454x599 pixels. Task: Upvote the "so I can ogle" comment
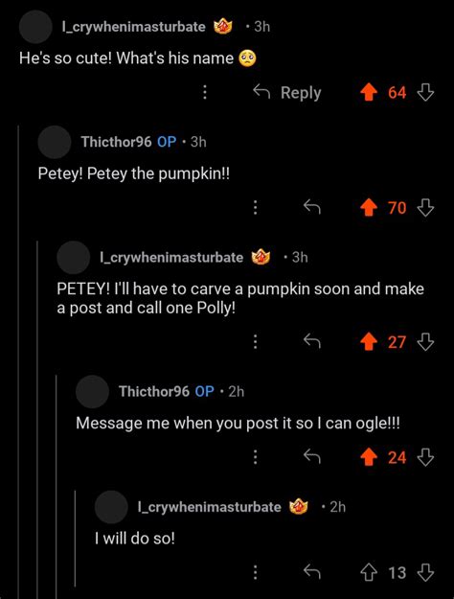(x=369, y=457)
